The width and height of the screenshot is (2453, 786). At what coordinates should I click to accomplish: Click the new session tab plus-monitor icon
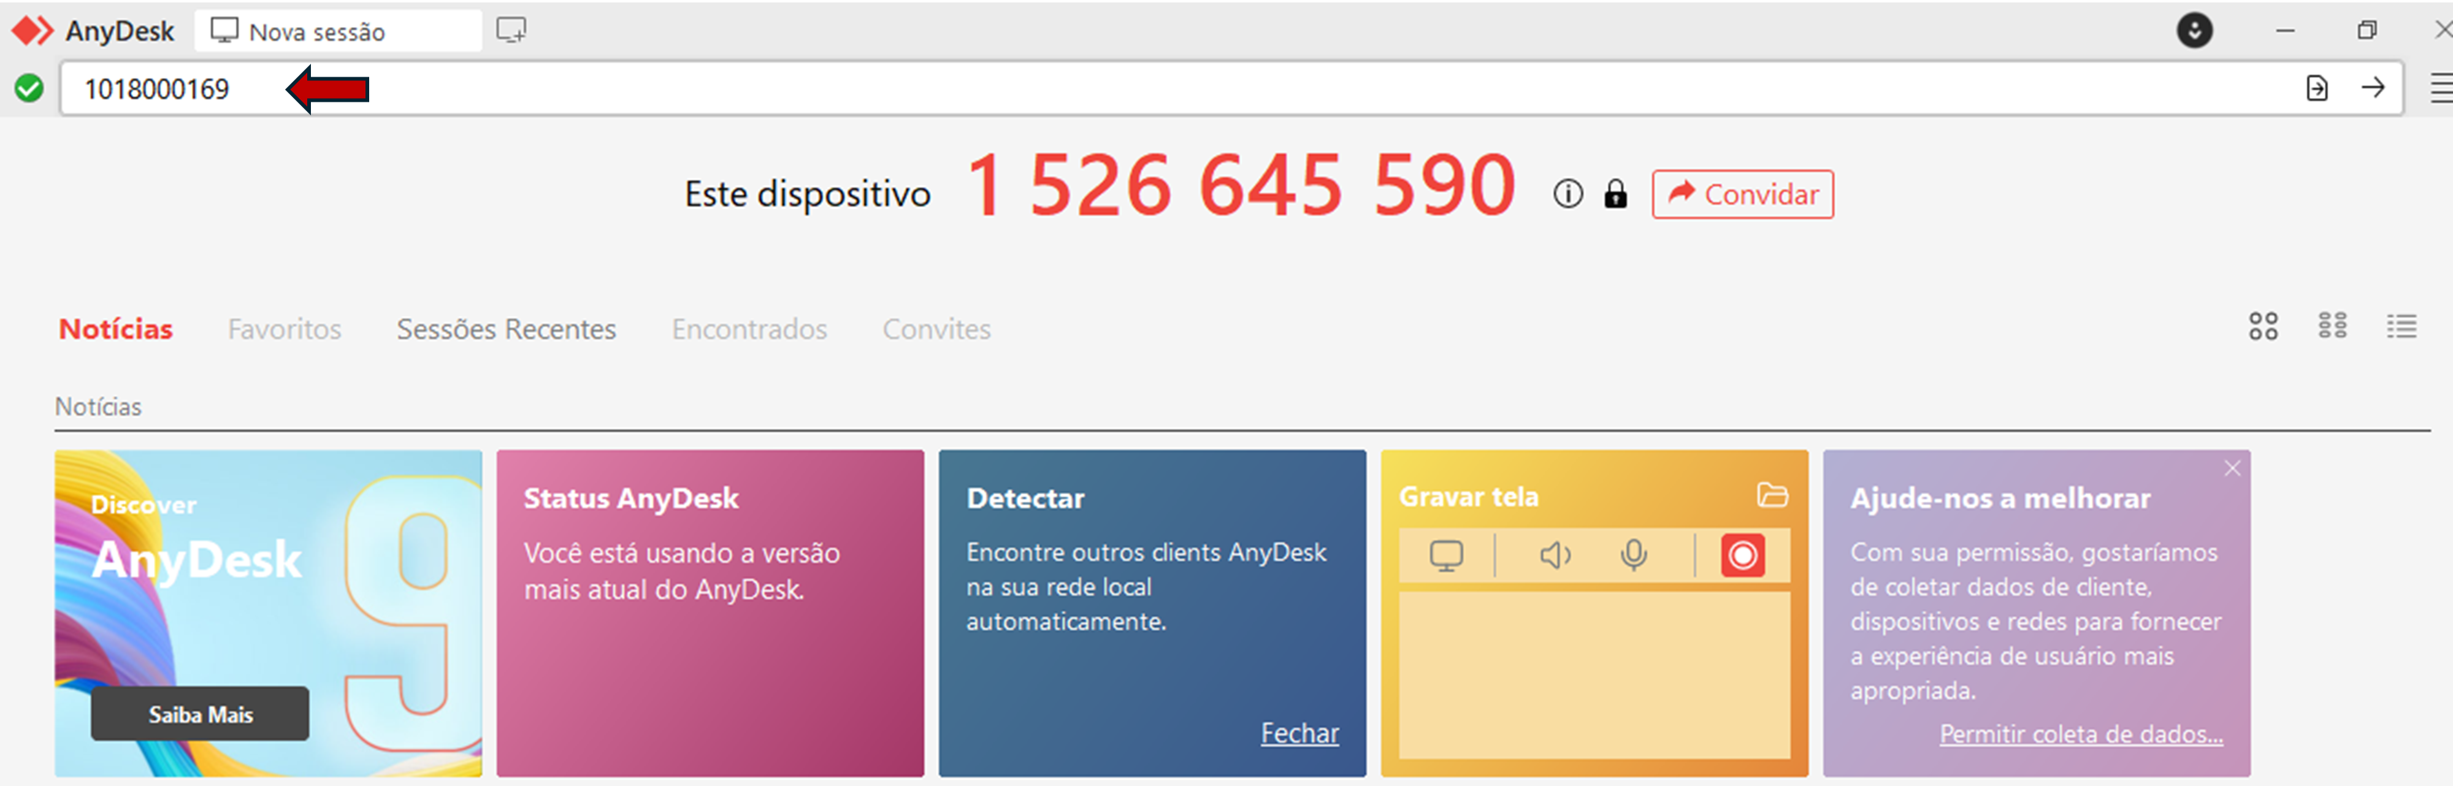coord(510,31)
